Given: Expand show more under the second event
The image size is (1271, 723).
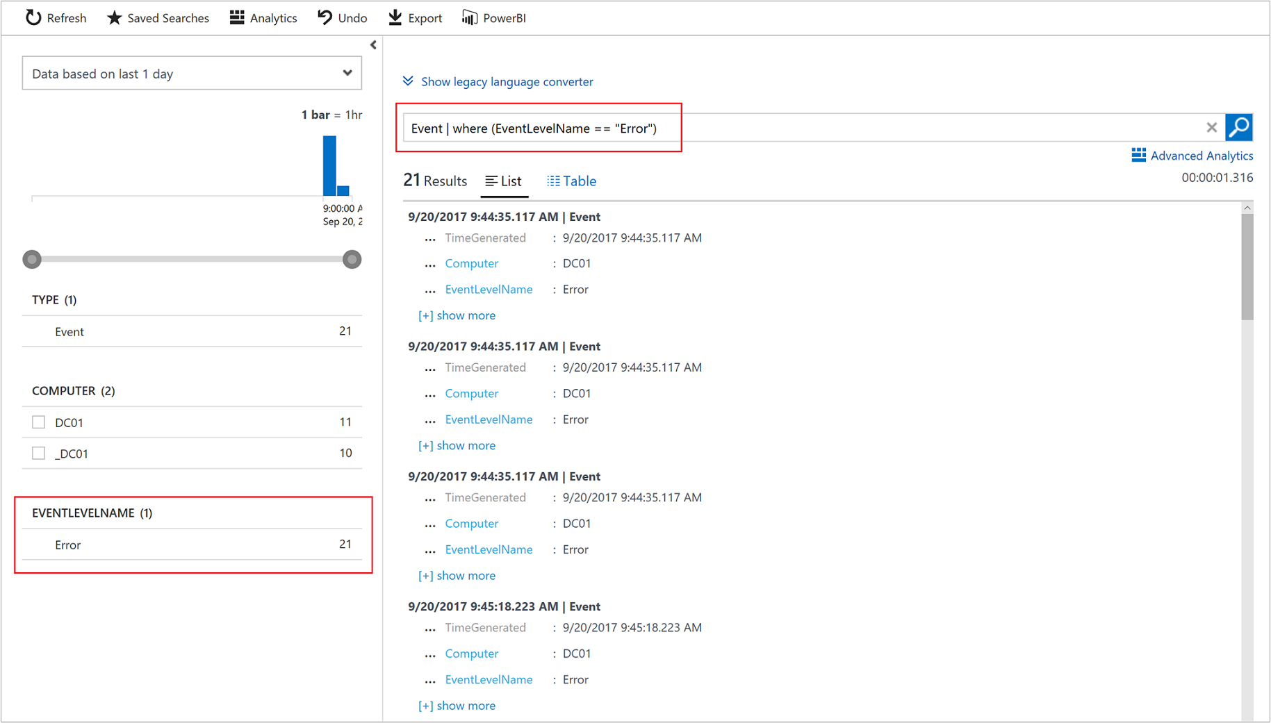Looking at the screenshot, I should pos(457,445).
